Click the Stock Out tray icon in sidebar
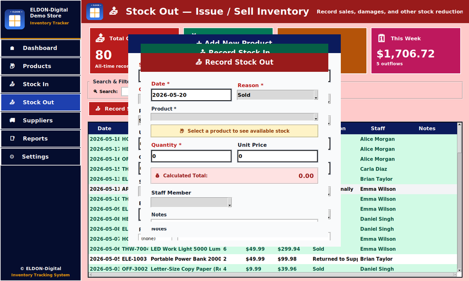469x281 pixels. click(x=12, y=102)
